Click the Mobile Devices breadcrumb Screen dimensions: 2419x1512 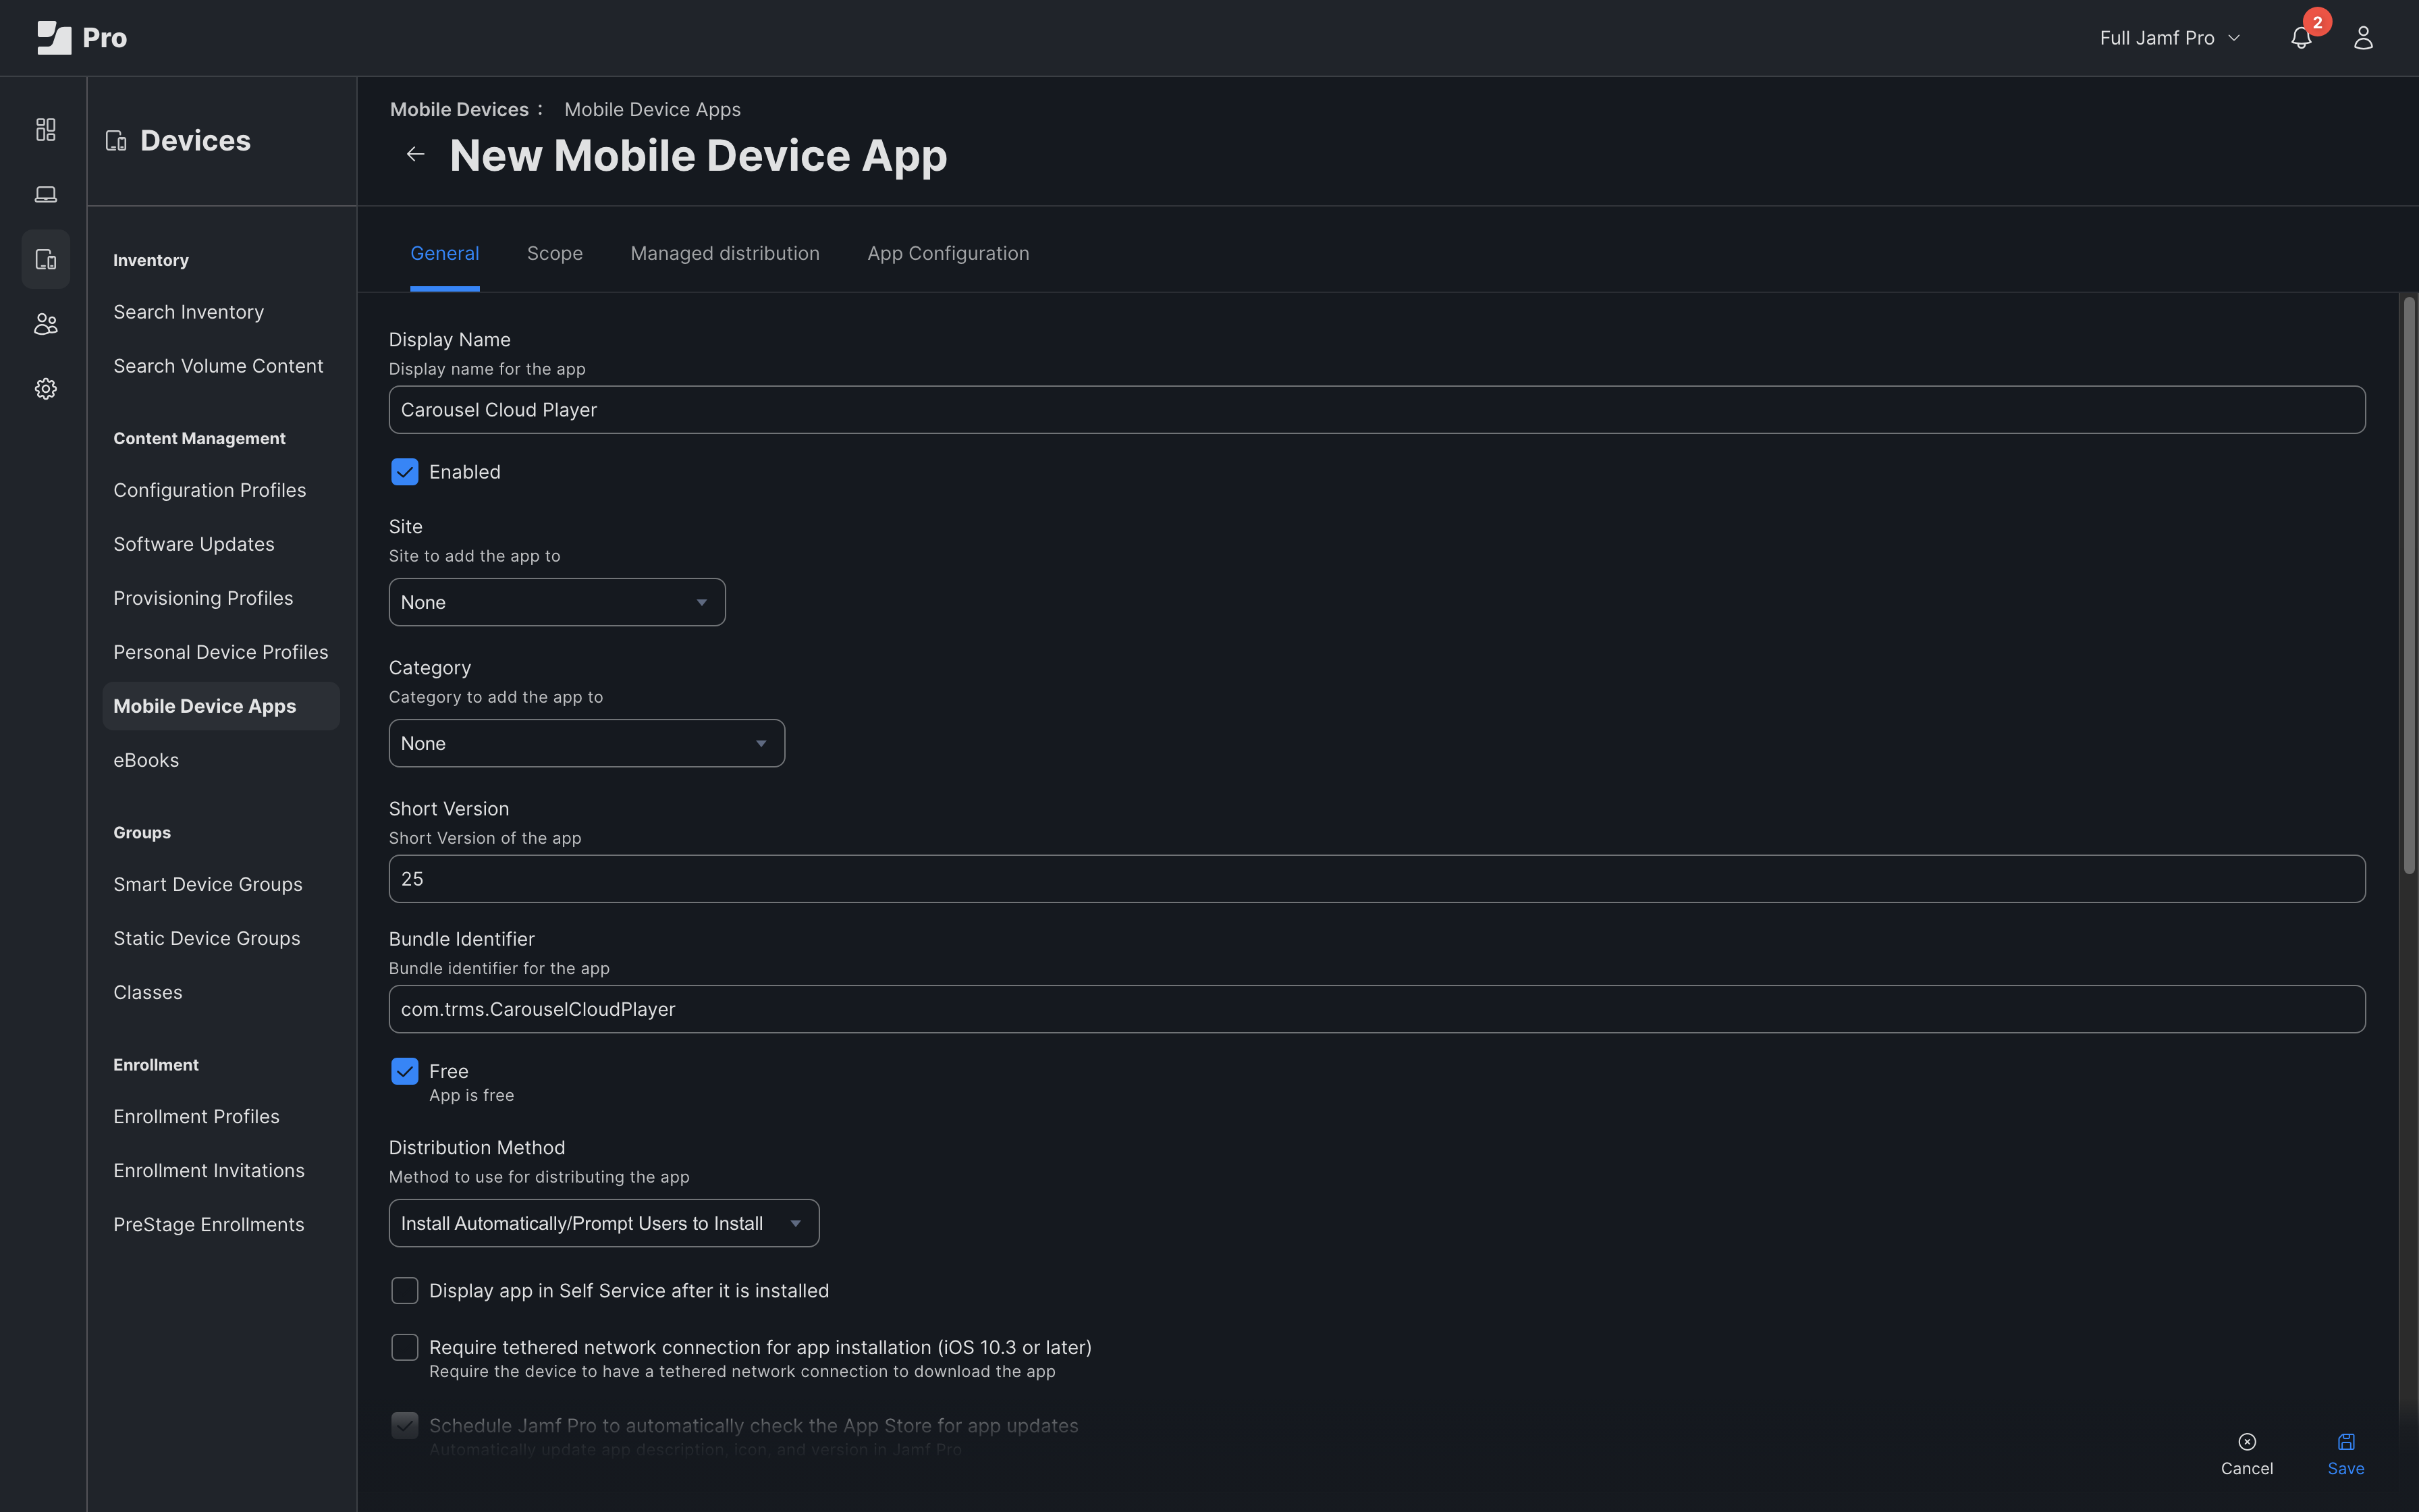[459, 109]
